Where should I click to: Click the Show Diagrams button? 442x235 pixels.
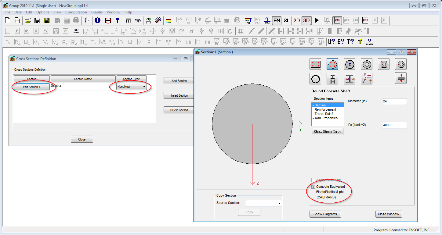325,214
